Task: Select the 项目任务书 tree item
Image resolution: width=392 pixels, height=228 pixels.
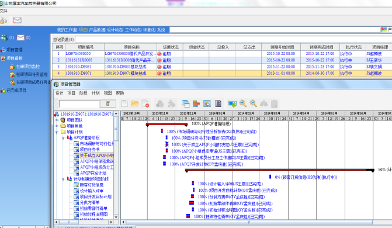Action: click(x=89, y=150)
